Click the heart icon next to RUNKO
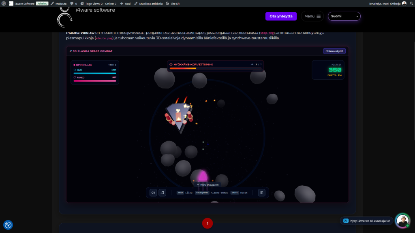This screenshot has width=415, height=233. tap(75, 78)
